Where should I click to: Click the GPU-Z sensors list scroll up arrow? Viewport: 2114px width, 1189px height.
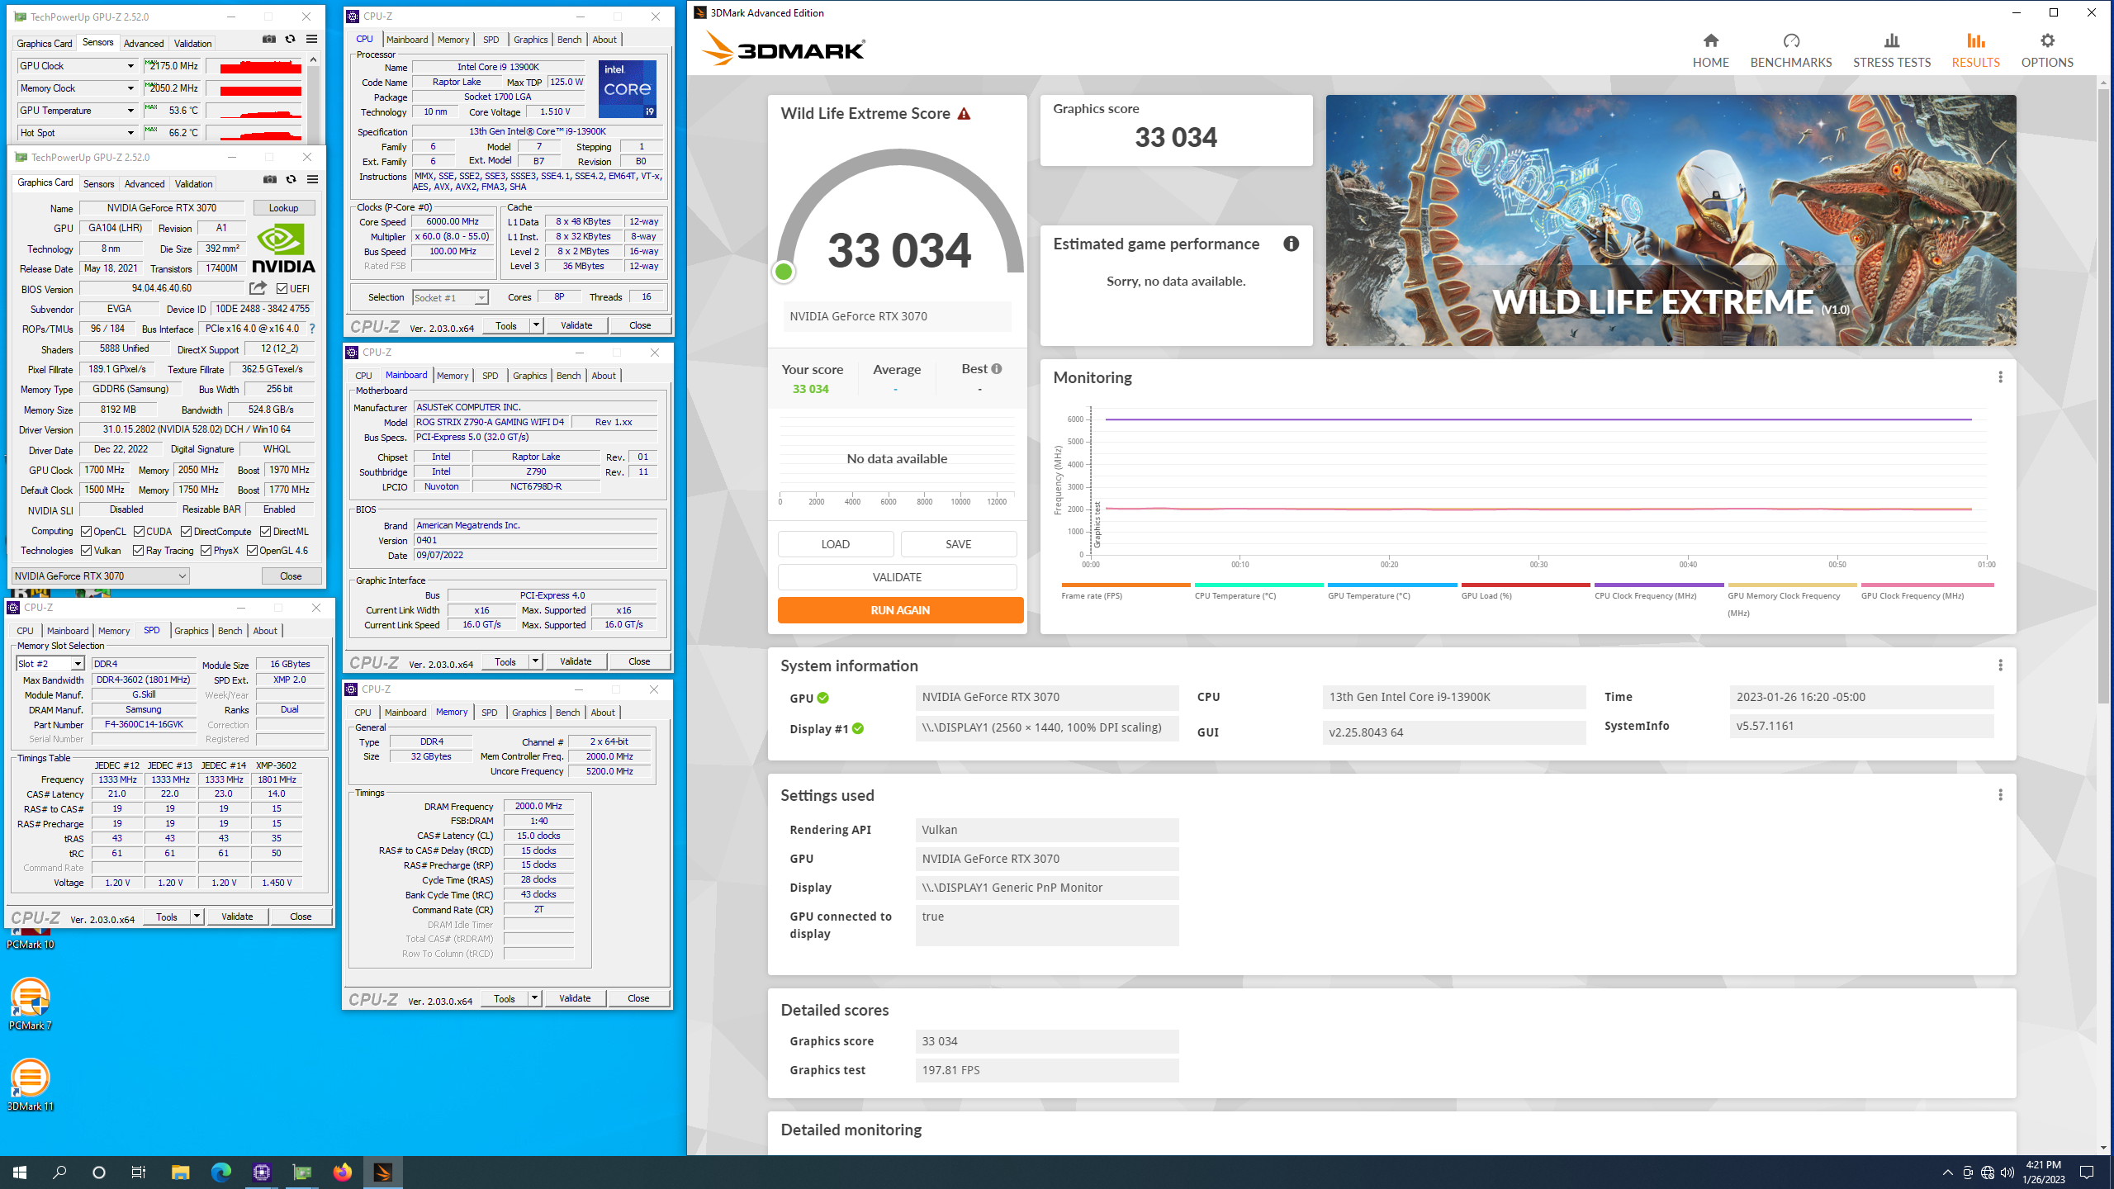(x=313, y=59)
